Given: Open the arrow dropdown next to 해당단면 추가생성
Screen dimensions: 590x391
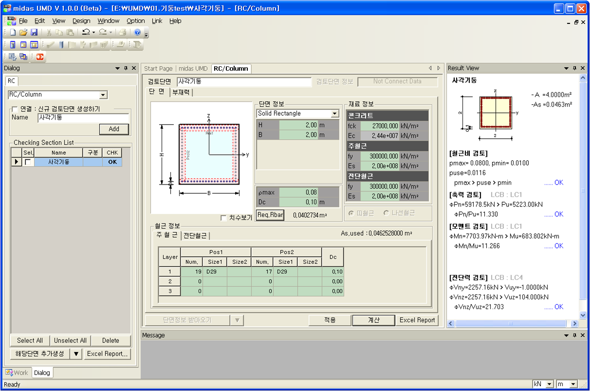Looking at the screenshot, I should click(x=76, y=354).
